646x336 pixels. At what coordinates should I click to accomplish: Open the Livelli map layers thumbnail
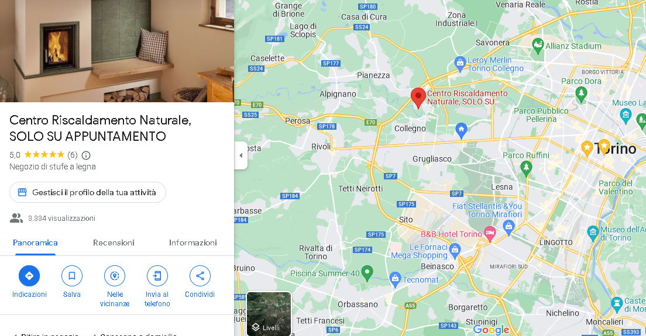[x=269, y=314]
